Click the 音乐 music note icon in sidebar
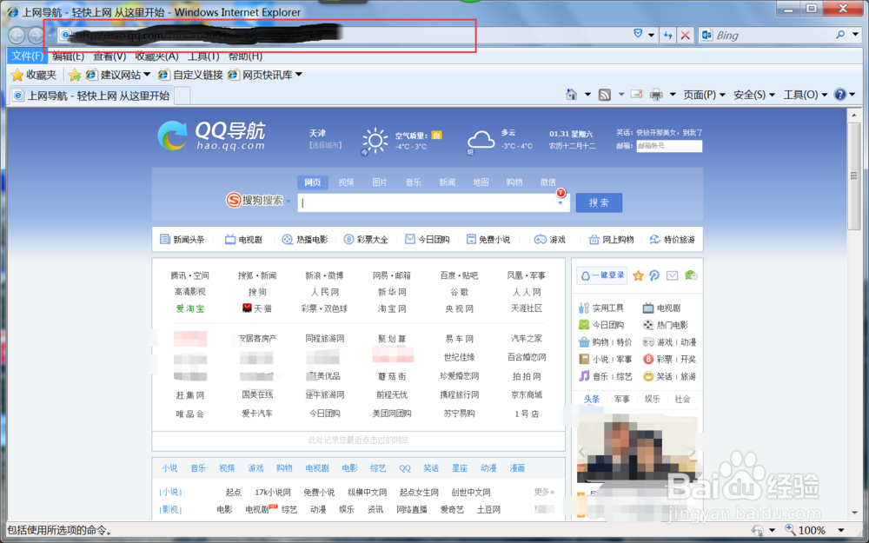The image size is (869, 543). (584, 376)
